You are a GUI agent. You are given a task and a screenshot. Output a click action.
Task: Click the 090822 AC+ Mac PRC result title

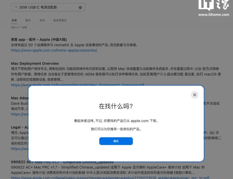coord(62,162)
